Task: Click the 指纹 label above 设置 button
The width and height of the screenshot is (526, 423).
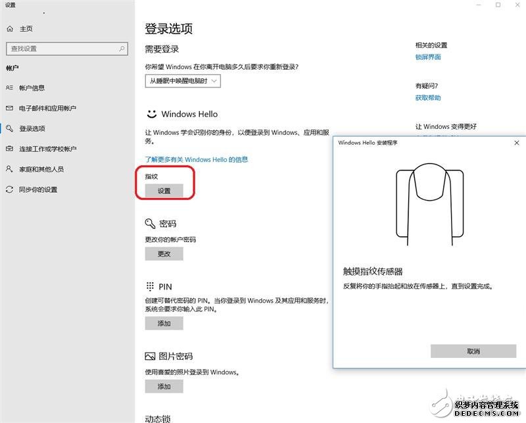Action: pyautogui.click(x=151, y=176)
